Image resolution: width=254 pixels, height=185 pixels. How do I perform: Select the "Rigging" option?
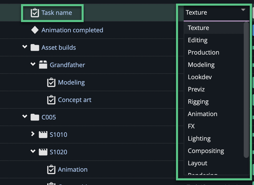198,101
